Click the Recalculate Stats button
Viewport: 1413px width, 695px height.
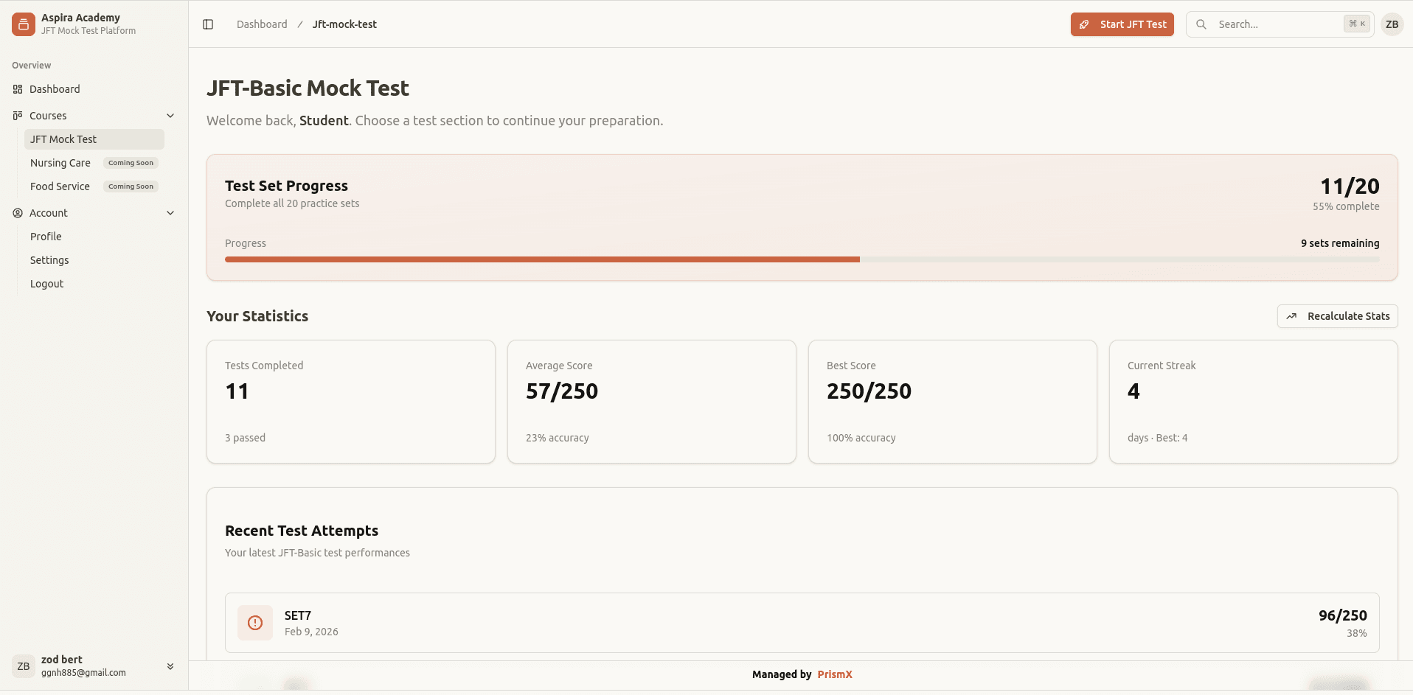1337,316
